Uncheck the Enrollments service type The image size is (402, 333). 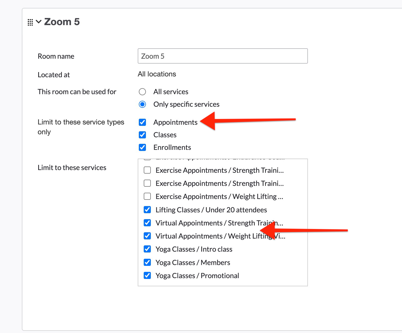pyautogui.click(x=142, y=147)
